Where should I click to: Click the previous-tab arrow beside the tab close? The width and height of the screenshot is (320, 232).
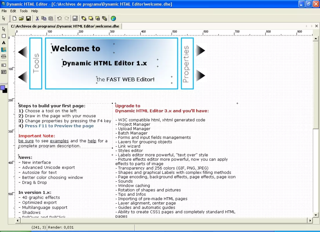point(307,26)
